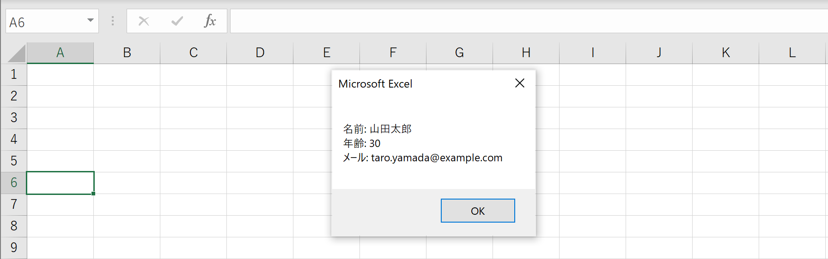Click in the formula bar input area
The image size is (828, 259).
(529, 21)
